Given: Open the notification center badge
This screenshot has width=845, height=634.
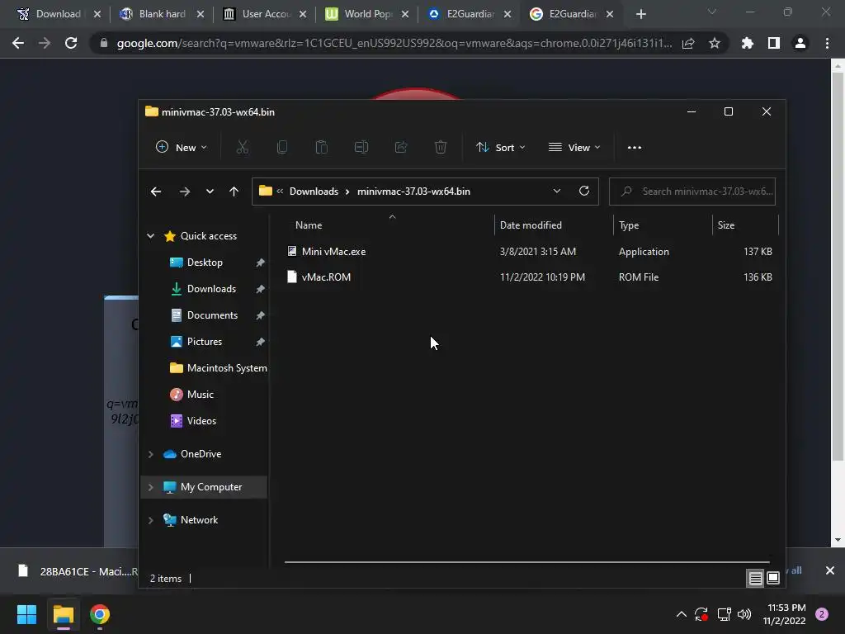Looking at the screenshot, I should [x=822, y=614].
